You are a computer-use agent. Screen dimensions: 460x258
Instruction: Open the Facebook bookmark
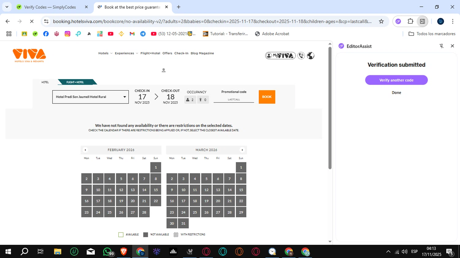click(46, 34)
